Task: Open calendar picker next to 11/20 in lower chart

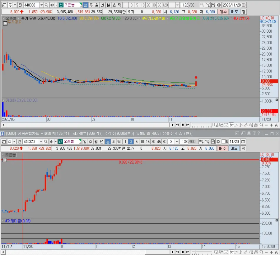Action: pos(243,142)
